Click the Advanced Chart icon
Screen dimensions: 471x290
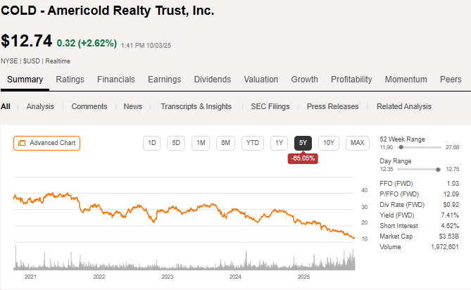pyautogui.click(x=21, y=144)
